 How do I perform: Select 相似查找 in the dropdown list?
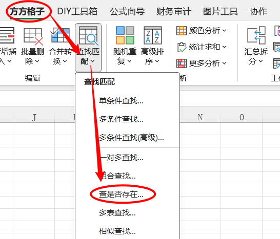(117, 231)
